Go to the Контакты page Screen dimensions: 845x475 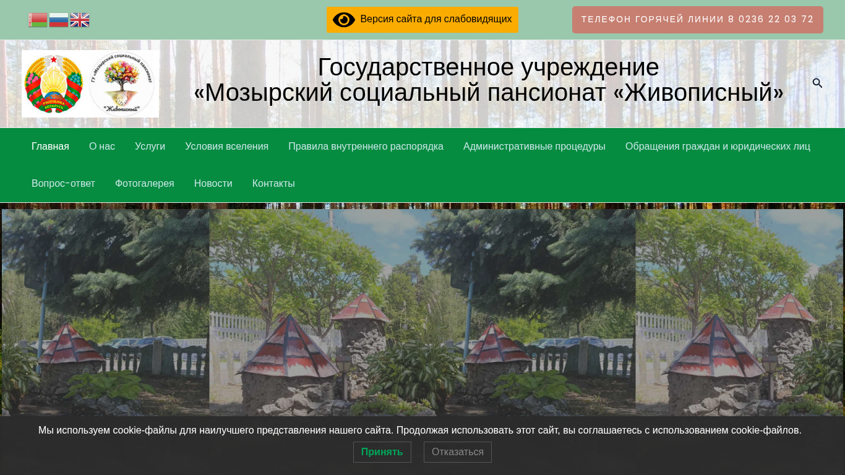point(273,184)
